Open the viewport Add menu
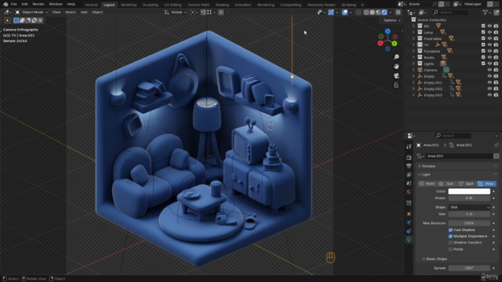Image resolution: width=502 pixels, height=282 pixels. point(84,13)
